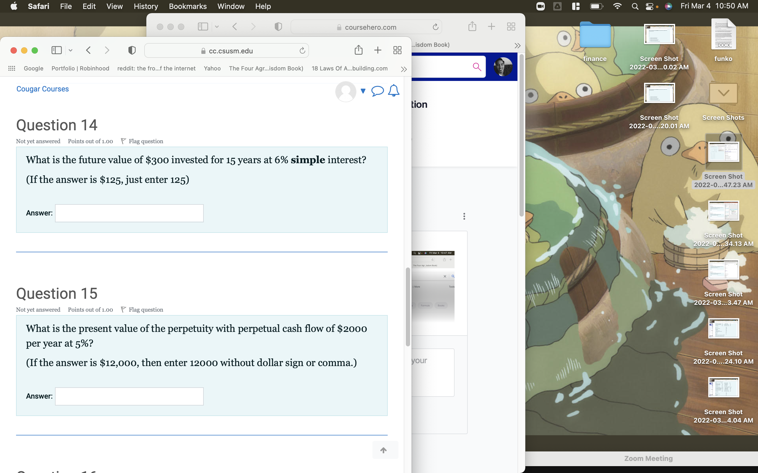Open the messages speech bubble icon
758x473 pixels.
point(377,91)
